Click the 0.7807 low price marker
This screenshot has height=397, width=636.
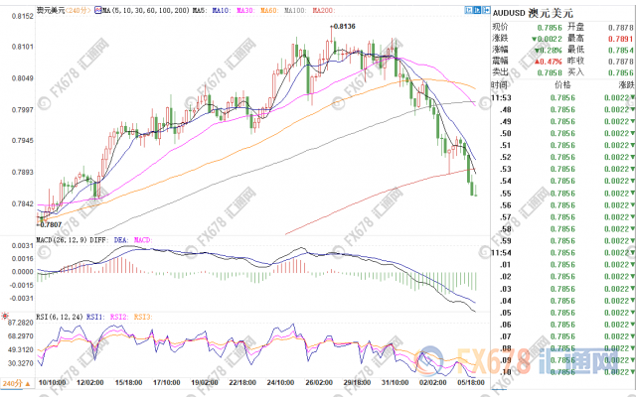tap(50, 224)
